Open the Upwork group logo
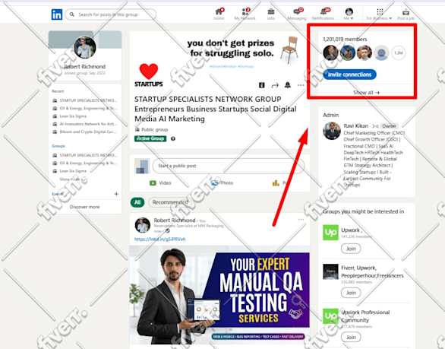The image size is (445, 349). point(330,233)
